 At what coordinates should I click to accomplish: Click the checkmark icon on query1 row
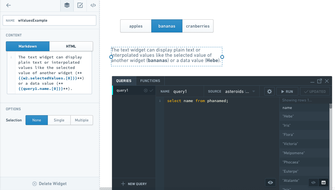coord(151,90)
